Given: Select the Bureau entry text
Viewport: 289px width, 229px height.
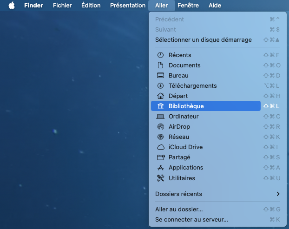Looking at the screenshot, I should 178,76.
